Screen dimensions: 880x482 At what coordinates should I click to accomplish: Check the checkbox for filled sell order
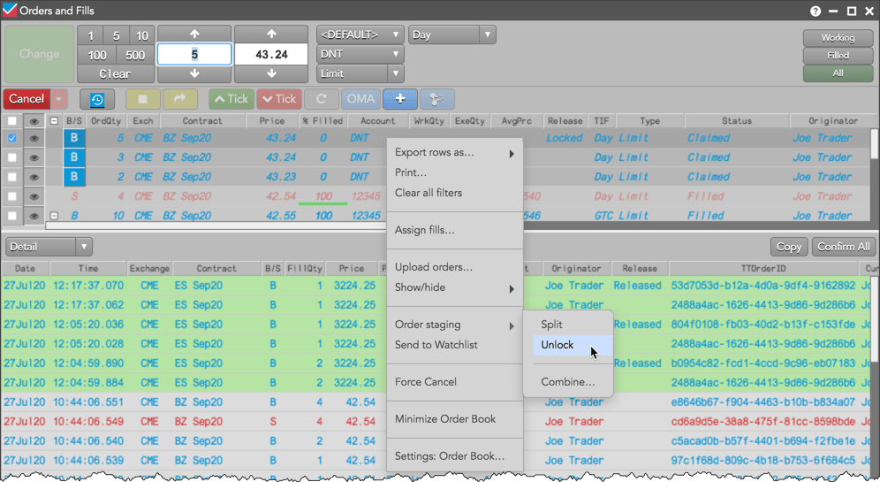click(11, 196)
